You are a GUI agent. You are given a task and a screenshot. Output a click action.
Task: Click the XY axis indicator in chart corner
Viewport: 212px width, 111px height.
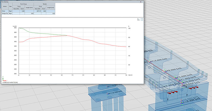(3, 79)
